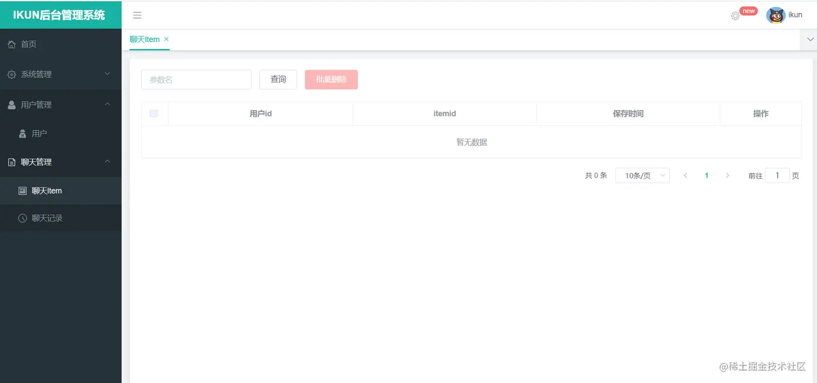Click the red new badge
Screen dimensions: 817x383
pyautogui.click(x=748, y=11)
